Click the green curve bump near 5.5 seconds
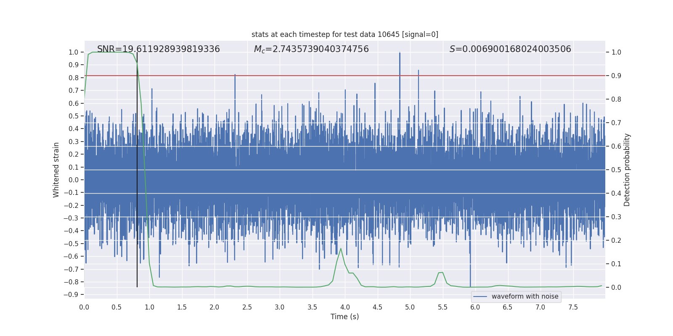673x336 pixels. tap(440, 273)
